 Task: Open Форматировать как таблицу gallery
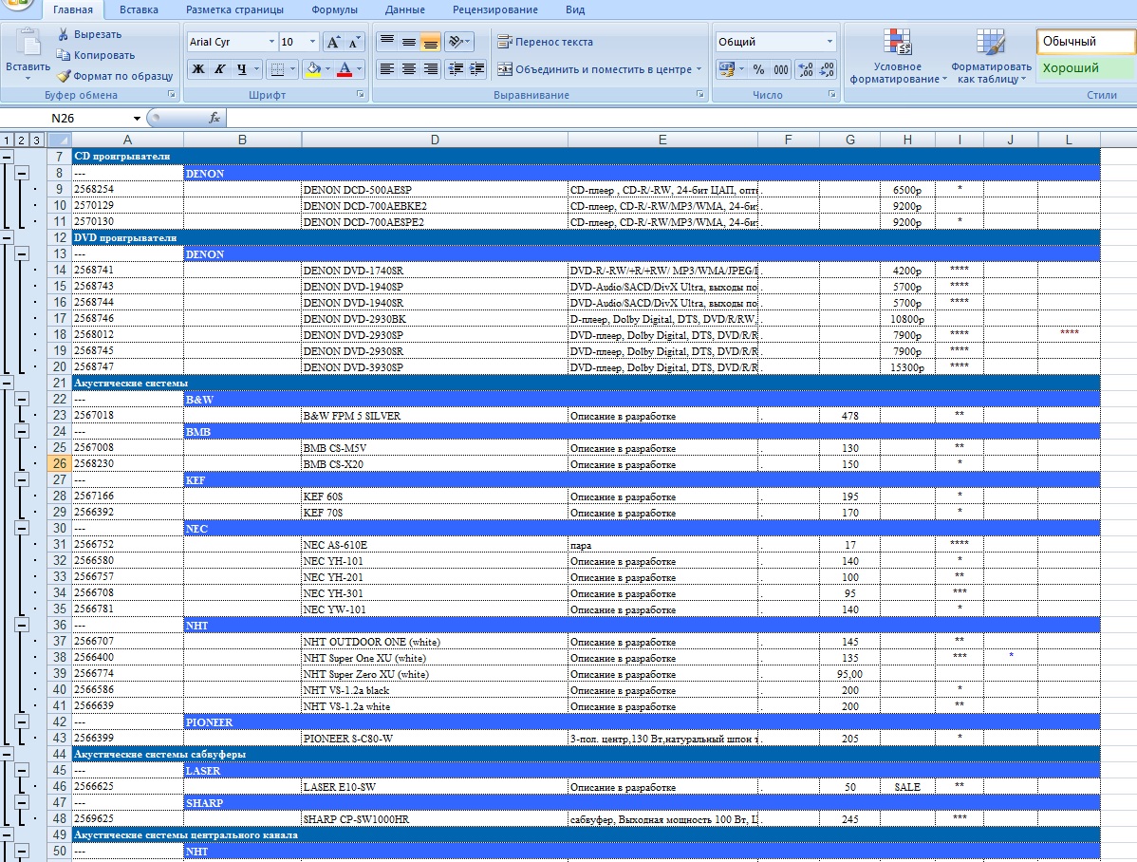[x=991, y=57]
